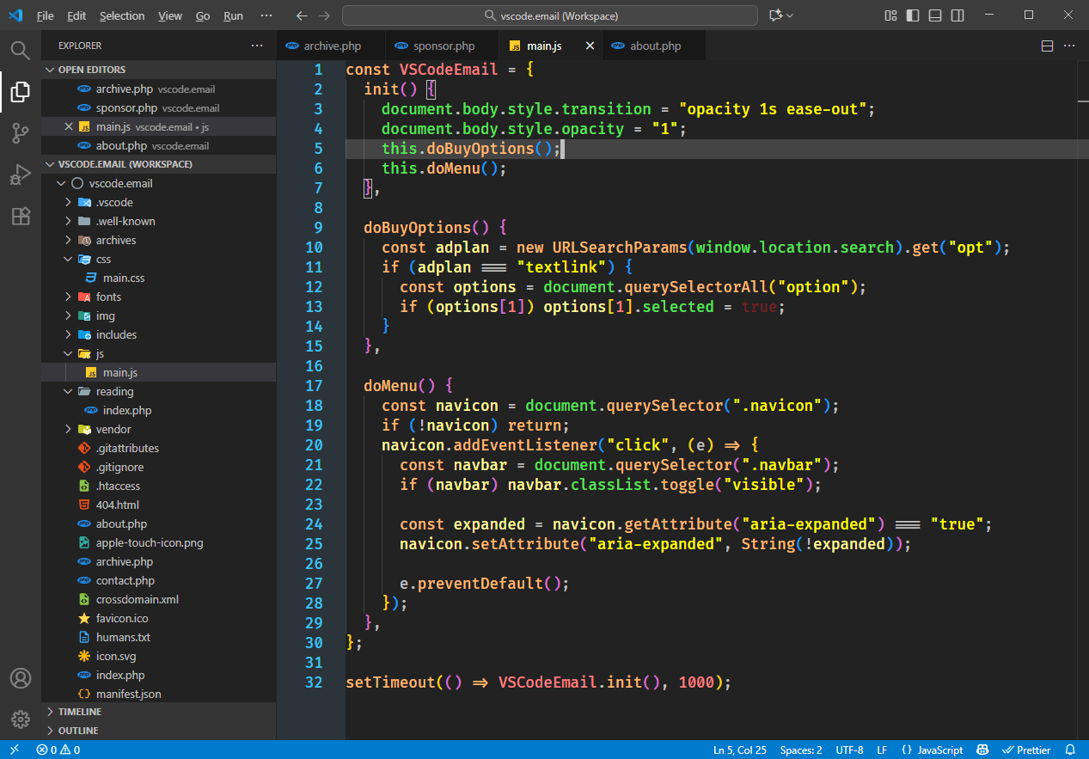Split the editor to the right

click(1047, 45)
